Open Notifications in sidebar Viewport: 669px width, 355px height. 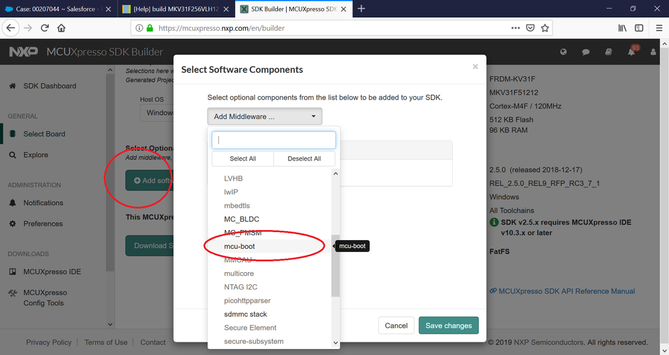pos(43,203)
